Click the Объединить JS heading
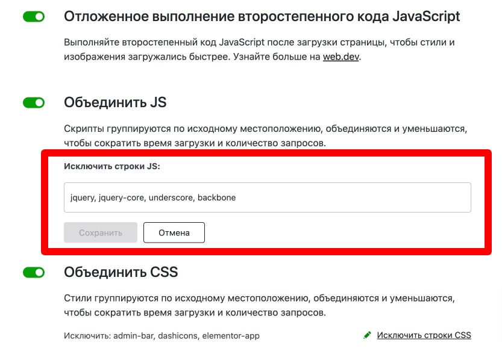 click(115, 103)
